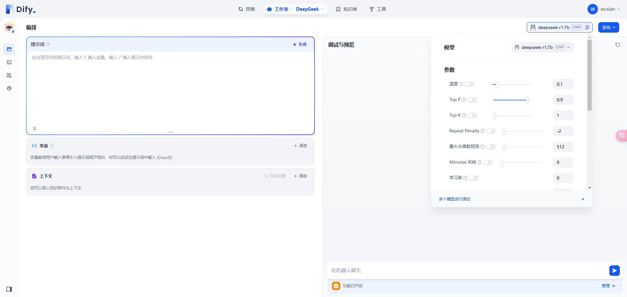627x297 pixels.
Task: Click the Dify logo
Action: click(x=21, y=9)
